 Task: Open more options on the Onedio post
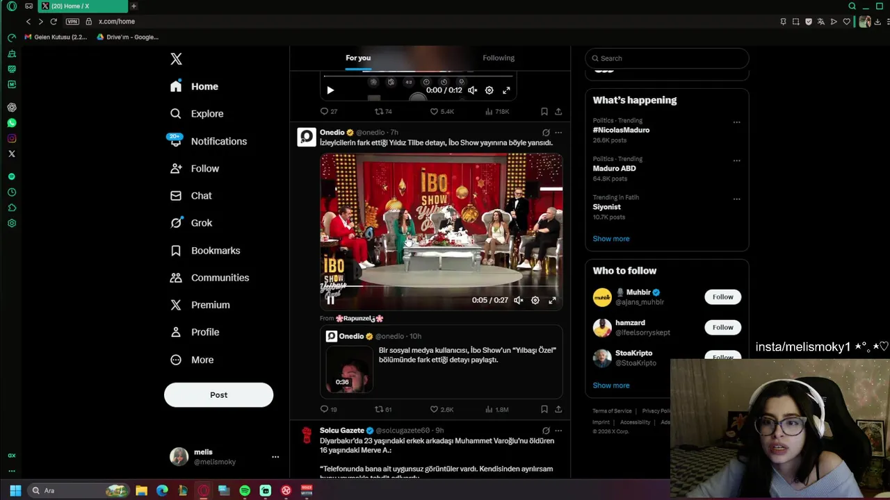click(x=558, y=133)
